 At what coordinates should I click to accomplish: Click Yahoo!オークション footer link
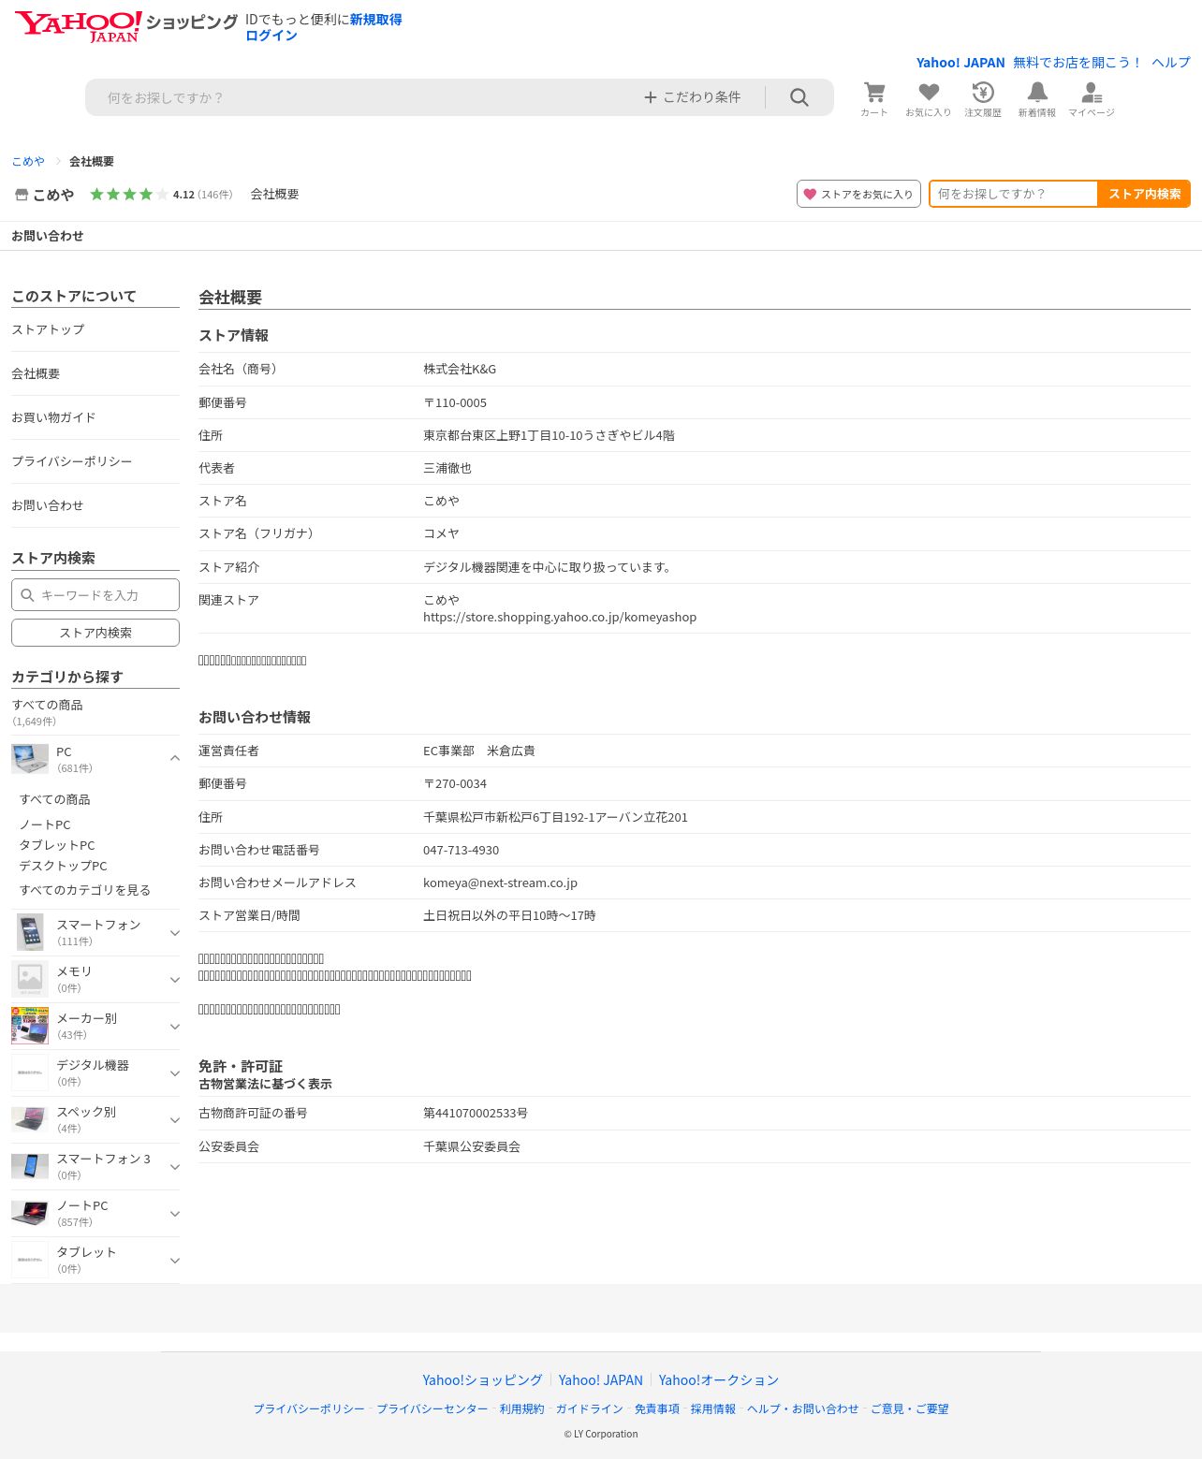(x=719, y=1380)
